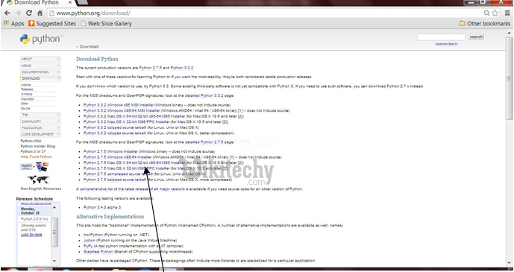Open the Python Insider Blog link
The image size is (514, 272).
tap(38, 146)
